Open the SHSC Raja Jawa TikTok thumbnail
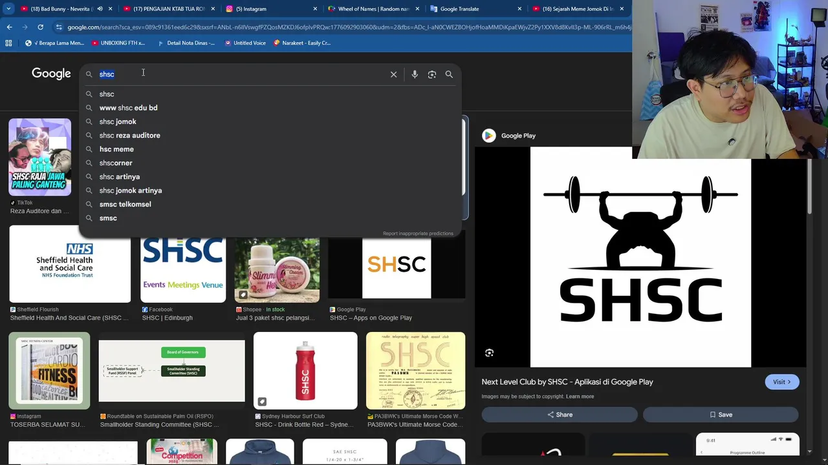 point(40,157)
